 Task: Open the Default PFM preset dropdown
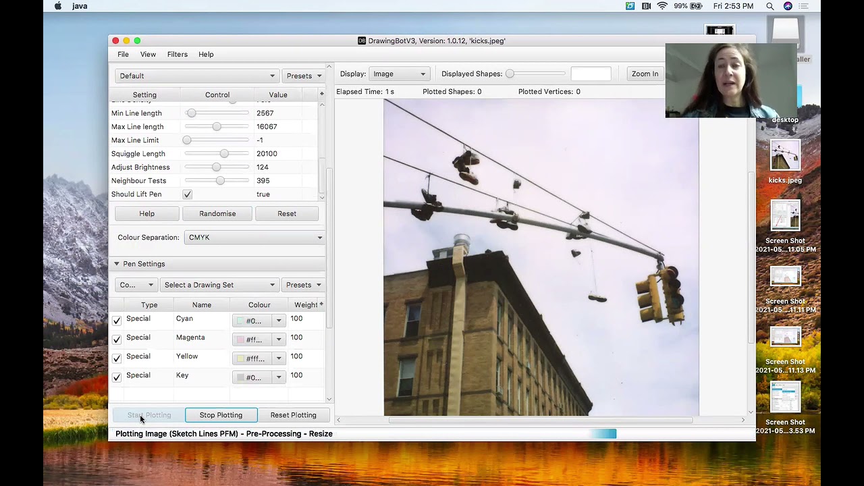tap(196, 76)
